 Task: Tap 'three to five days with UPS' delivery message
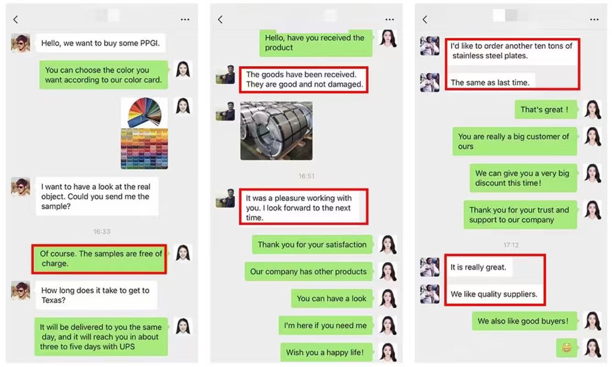[x=101, y=337]
